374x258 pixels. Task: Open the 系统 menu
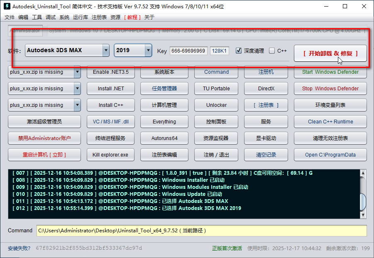64,17
